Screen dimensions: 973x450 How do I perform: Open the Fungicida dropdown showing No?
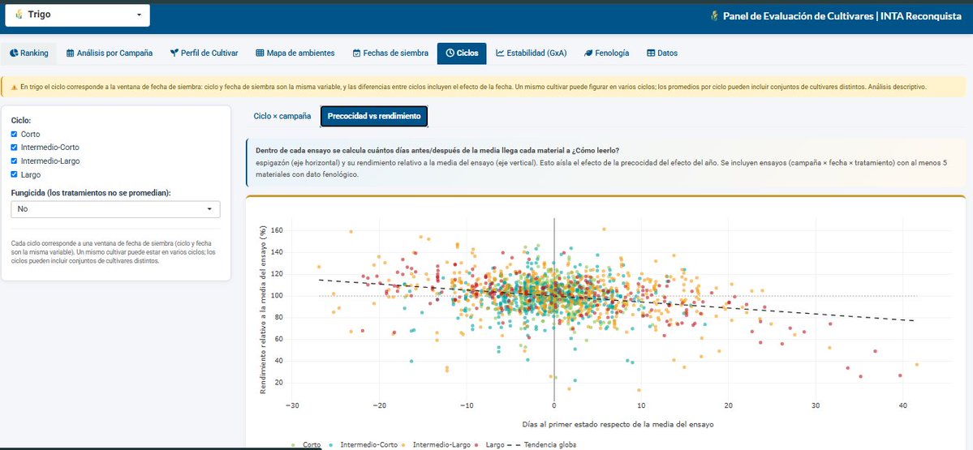[x=115, y=209]
